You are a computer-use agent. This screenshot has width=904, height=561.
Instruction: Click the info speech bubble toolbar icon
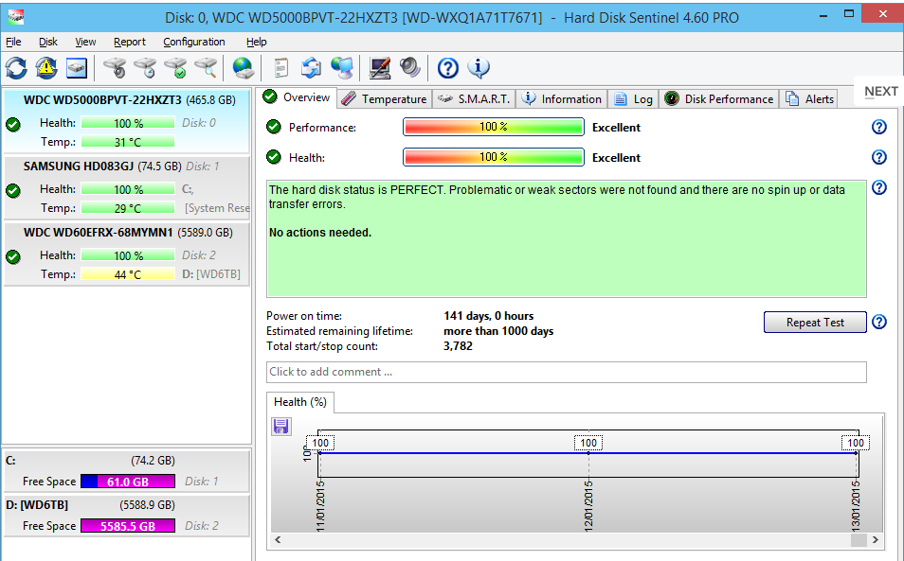pyautogui.click(x=479, y=68)
